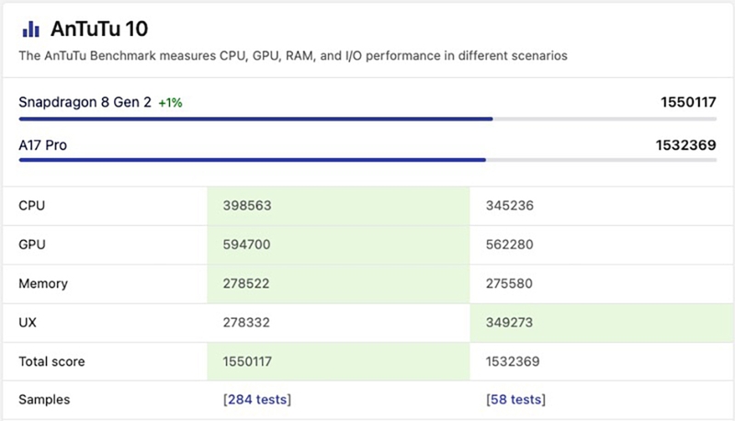Image resolution: width=735 pixels, height=421 pixels.
Task: Click the Snapdragon UX score 278332
Action: coord(247,324)
